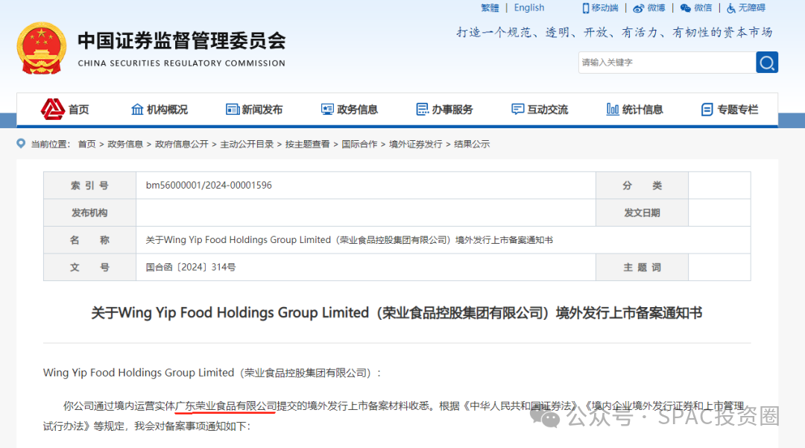Open the 专题专栏 navigation item
805x448 pixels.
coord(738,110)
